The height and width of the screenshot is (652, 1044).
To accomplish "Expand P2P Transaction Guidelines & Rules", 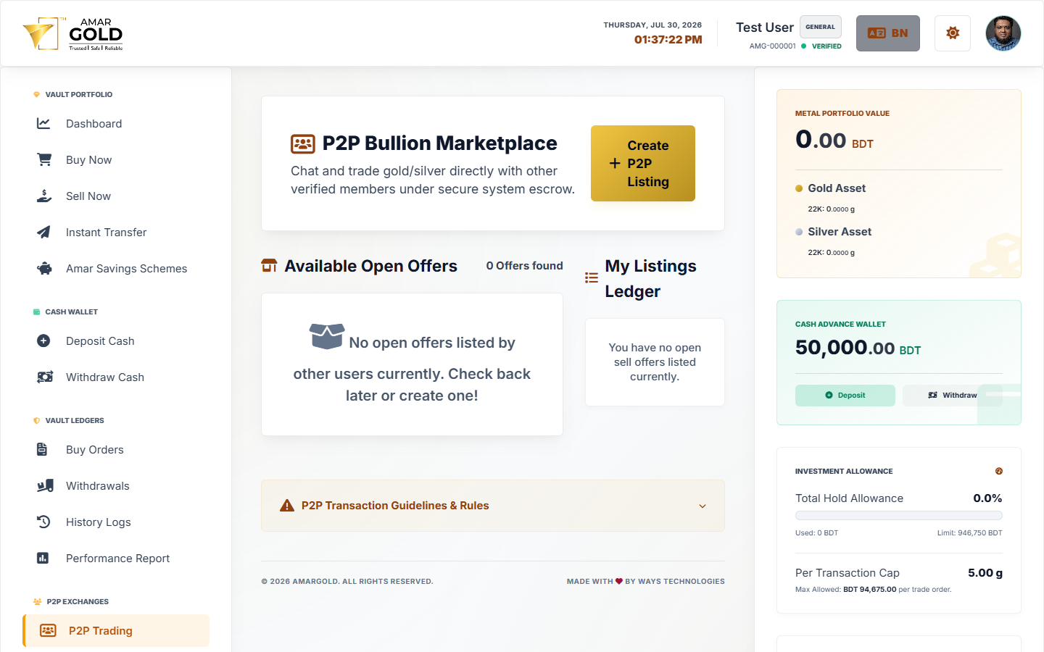I will click(493, 506).
